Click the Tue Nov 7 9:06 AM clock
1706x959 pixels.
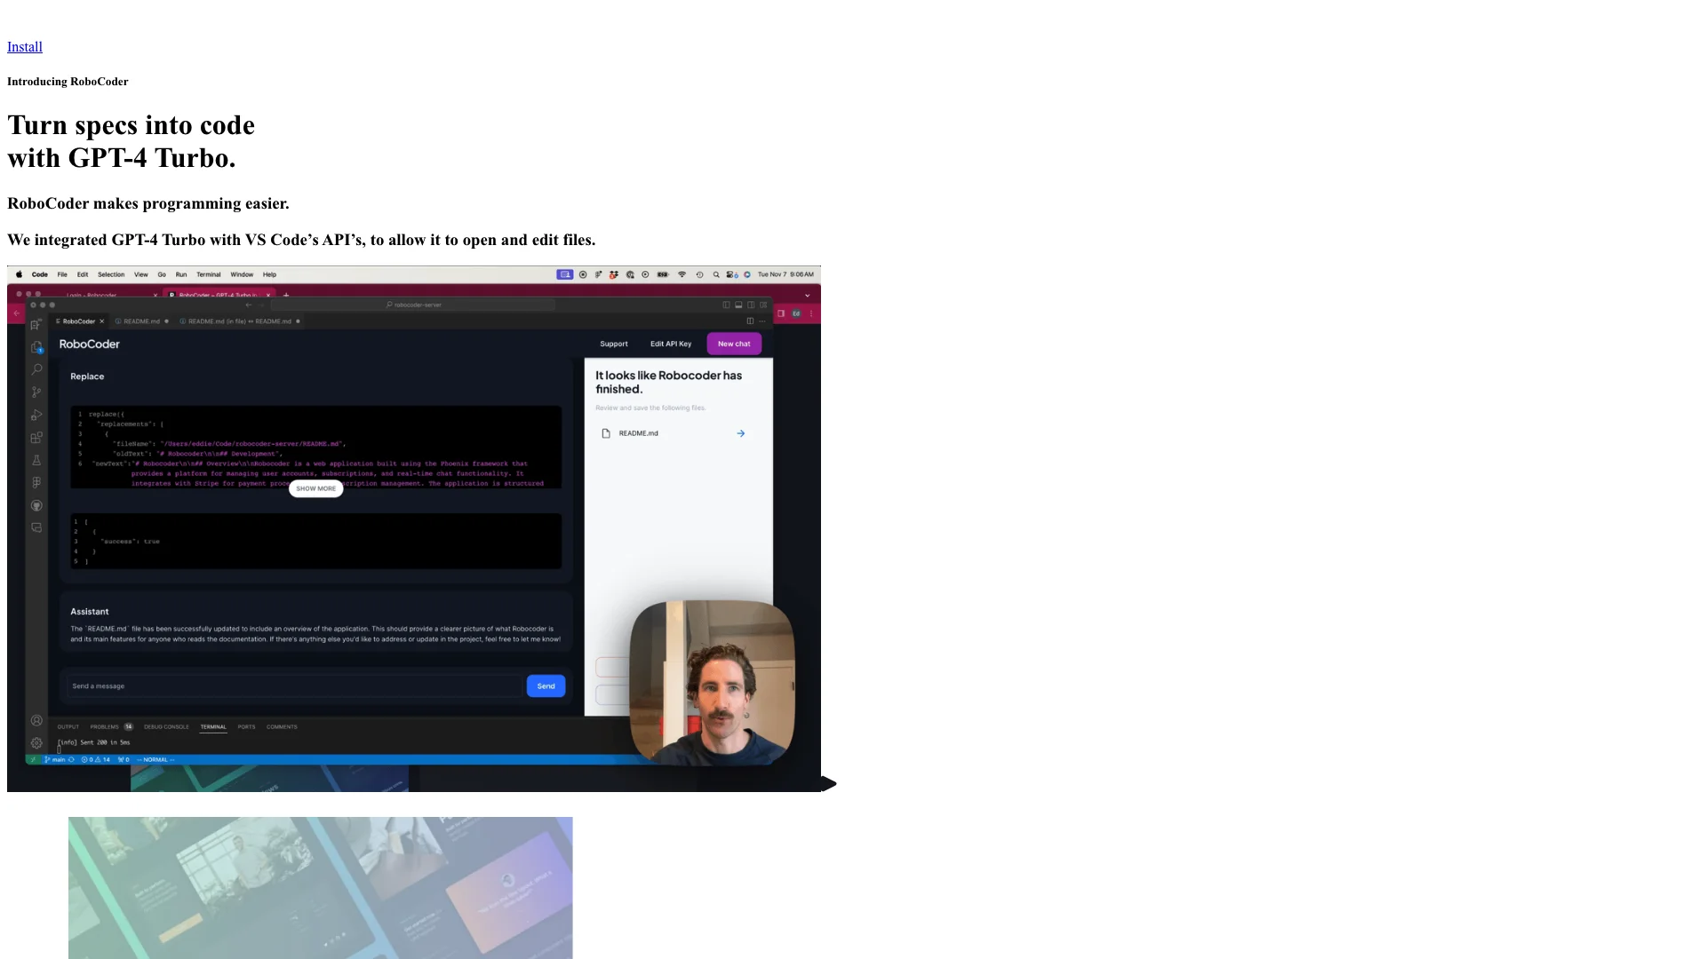point(785,274)
